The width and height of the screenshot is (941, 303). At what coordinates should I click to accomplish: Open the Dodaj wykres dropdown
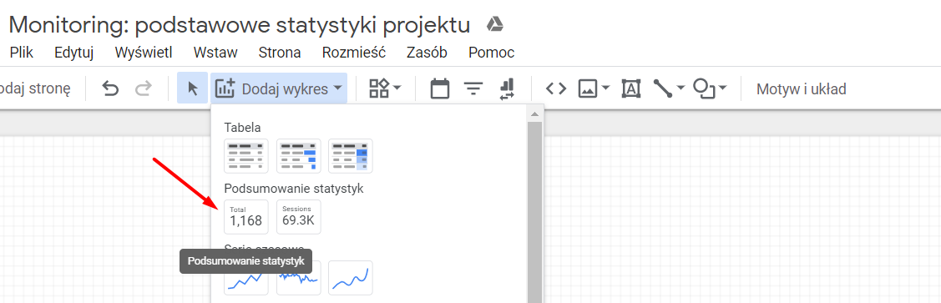point(279,88)
